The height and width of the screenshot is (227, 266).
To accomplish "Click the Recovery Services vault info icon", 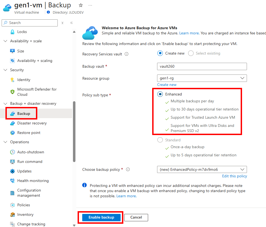I will [x=127, y=54].
